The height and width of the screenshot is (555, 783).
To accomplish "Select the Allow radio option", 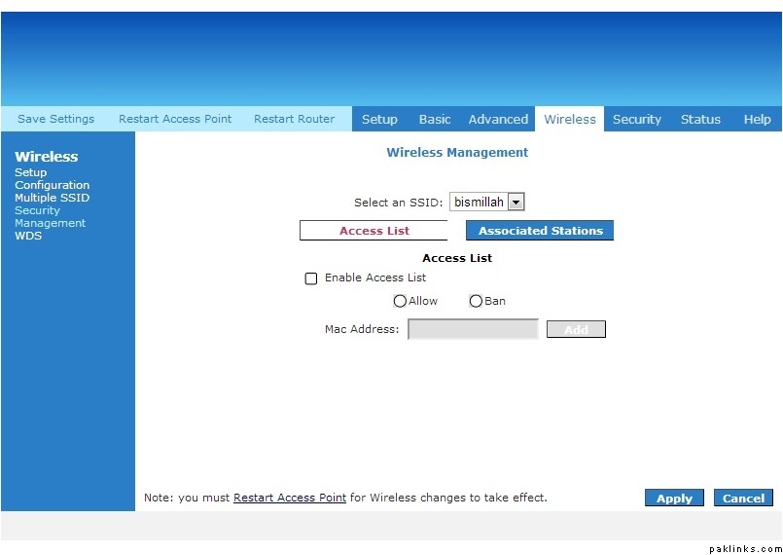I will [400, 302].
